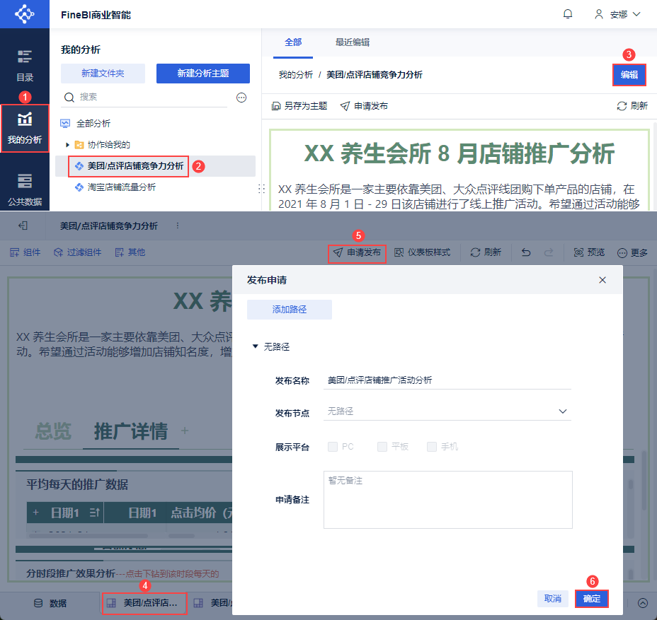Image resolution: width=657 pixels, height=620 pixels.
Task: Click 组件 in the editor toolbar
Action: [25, 252]
